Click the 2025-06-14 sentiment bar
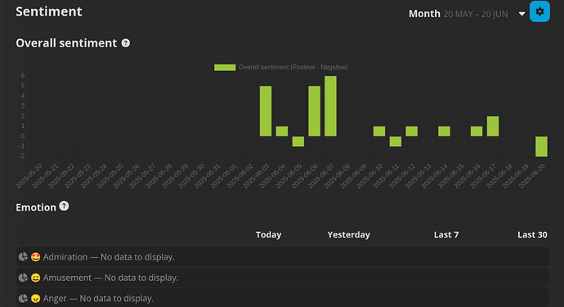 pyautogui.click(x=444, y=131)
